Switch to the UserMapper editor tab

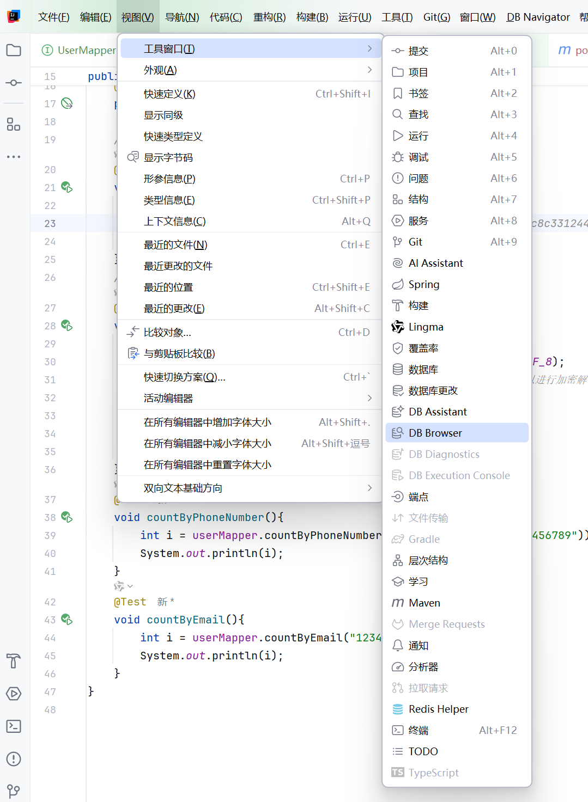pyautogui.click(x=80, y=50)
